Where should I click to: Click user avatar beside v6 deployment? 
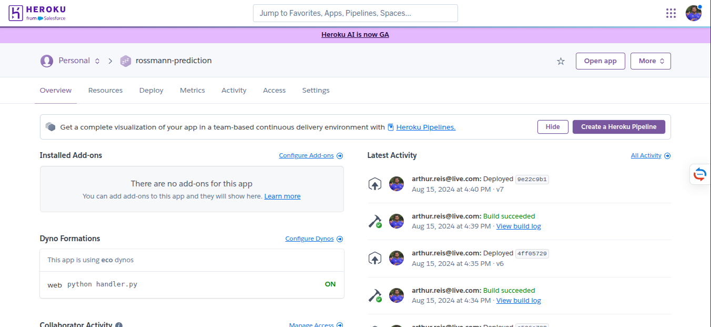397,258
